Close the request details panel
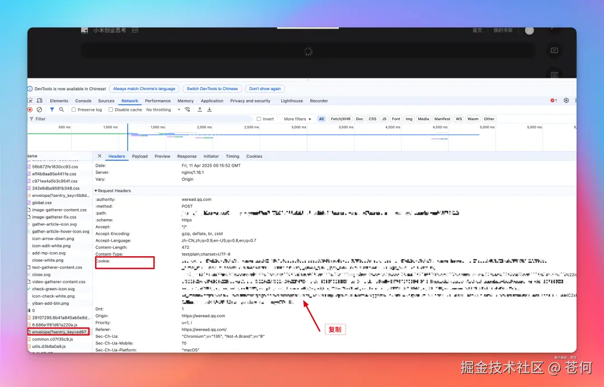The image size is (604, 387). click(x=100, y=156)
